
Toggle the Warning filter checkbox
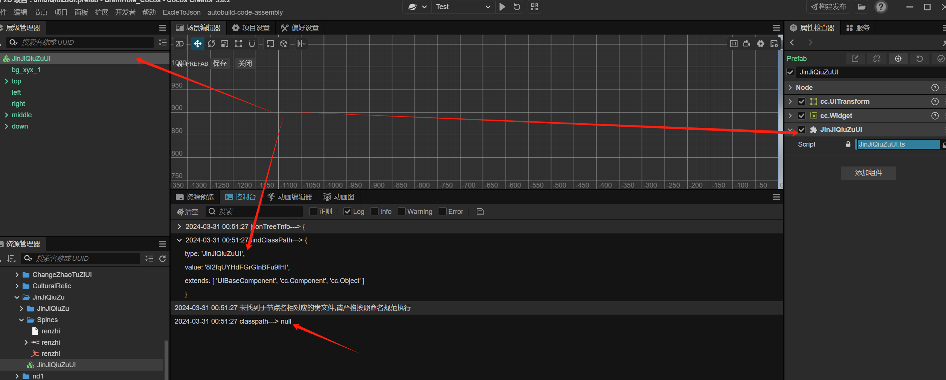click(x=402, y=212)
